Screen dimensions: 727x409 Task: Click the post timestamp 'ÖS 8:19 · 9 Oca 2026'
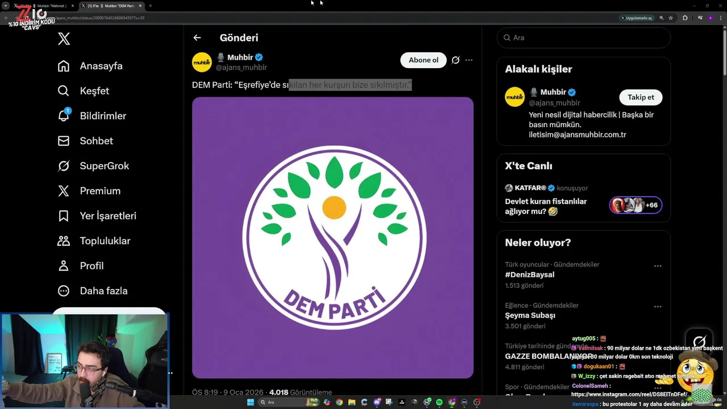tap(227, 393)
